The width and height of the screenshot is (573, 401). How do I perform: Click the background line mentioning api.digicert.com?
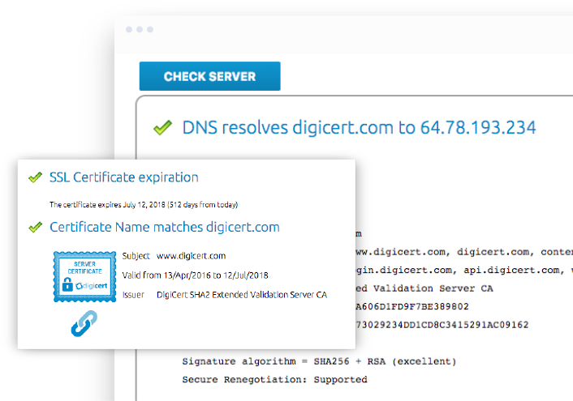464,271
